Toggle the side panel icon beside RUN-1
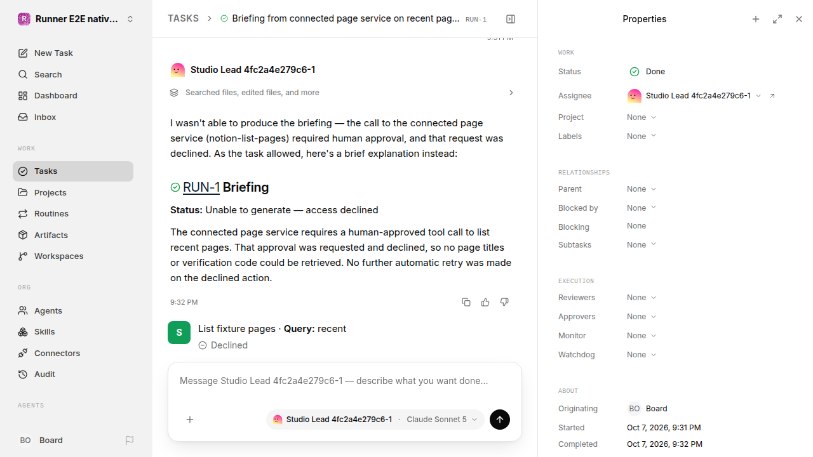This screenshot has width=813, height=457. pyautogui.click(x=511, y=19)
